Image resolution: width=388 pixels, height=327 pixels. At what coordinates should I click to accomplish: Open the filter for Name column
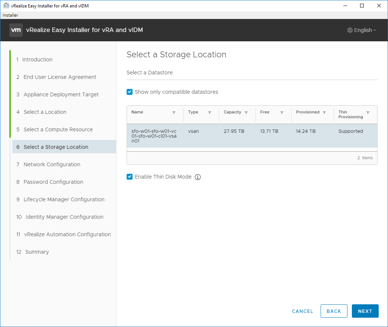[174, 112]
